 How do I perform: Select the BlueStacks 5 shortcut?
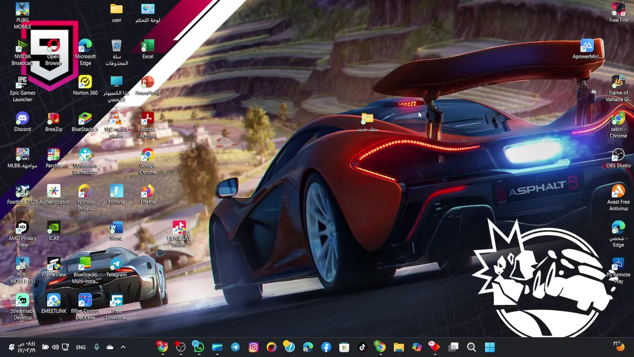click(x=85, y=121)
